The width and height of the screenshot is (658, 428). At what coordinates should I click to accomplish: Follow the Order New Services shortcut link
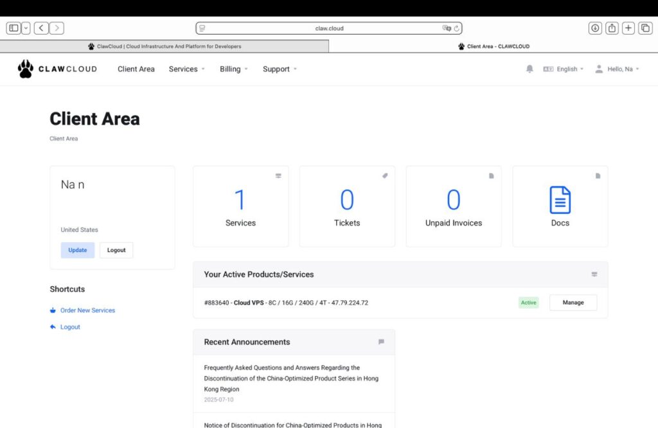87,310
